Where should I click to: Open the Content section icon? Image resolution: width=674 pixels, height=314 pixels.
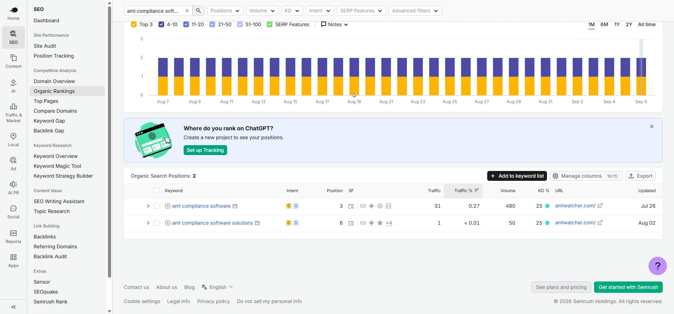(x=13, y=61)
